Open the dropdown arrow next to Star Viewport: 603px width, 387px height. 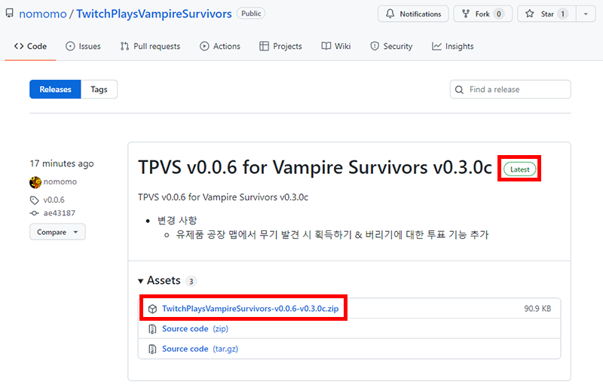pos(586,14)
